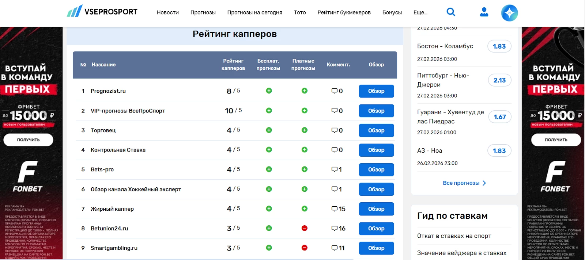Click 2.13 odds for Питтсбург - Нью-Джерси
The image size is (585, 260).
(499, 80)
